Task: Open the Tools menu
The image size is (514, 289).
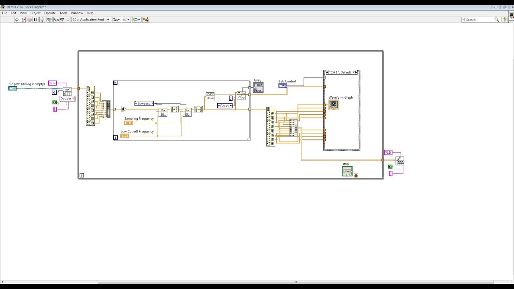Action: pyautogui.click(x=63, y=13)
